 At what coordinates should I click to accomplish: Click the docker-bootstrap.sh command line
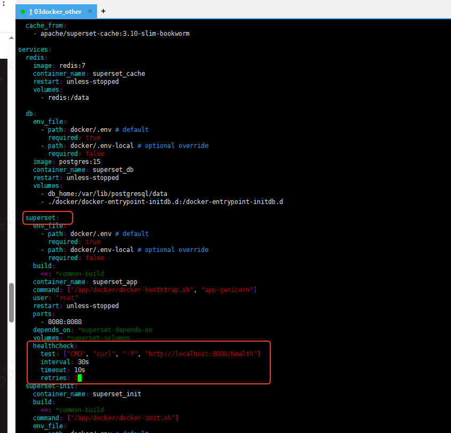(x=144, y=290)
